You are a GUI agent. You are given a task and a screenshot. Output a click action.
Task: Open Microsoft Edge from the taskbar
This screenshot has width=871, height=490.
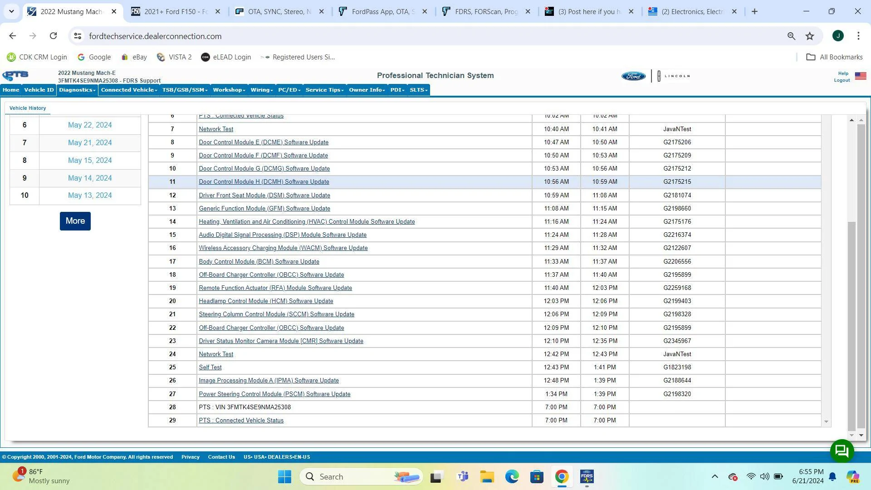[512, 477]
